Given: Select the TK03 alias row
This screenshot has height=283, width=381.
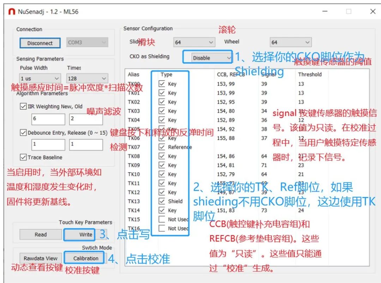Looking at the screenshot, I should click(x=134, y=111).
